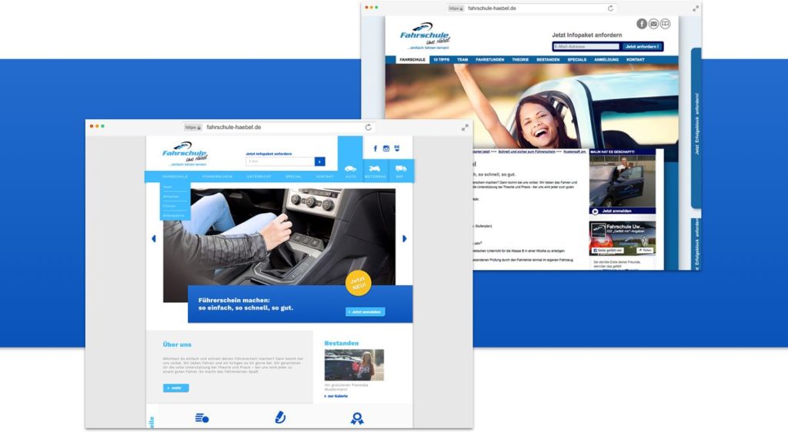
Task: Open 'Malin hat es geschafft' photo in back window
Action: [623, 181]
